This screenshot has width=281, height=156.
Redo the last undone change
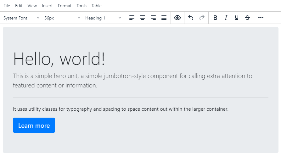202,18
